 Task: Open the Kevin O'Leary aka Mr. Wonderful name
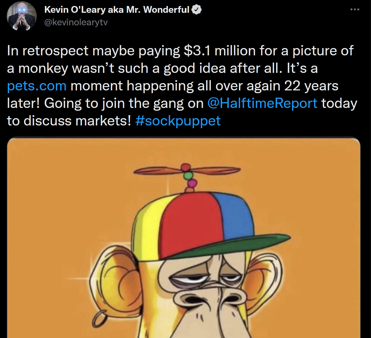[117, 10]
